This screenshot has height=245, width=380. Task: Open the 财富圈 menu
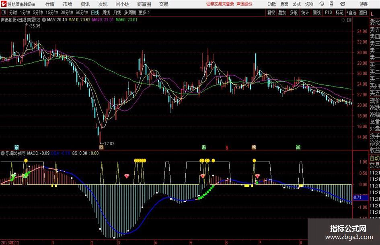tap(144, 4)
